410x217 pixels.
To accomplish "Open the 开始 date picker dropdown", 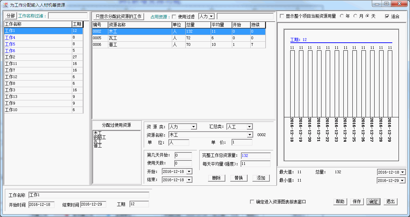I will tap(189, 172).
